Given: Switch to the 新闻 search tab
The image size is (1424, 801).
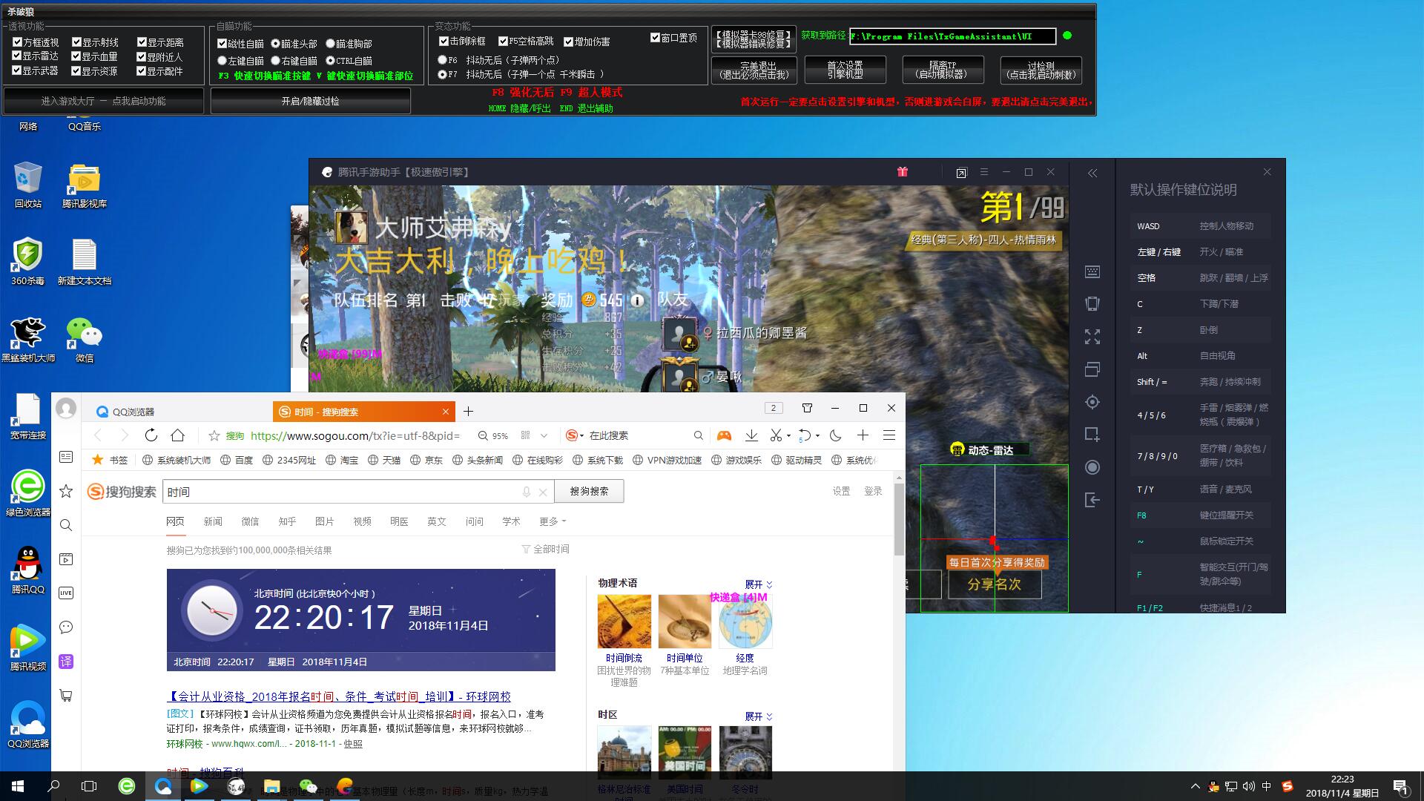Looking at the screenshot, I should pos(213,521).
